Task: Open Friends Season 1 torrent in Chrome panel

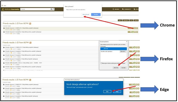Action: [x=22, y=28]
